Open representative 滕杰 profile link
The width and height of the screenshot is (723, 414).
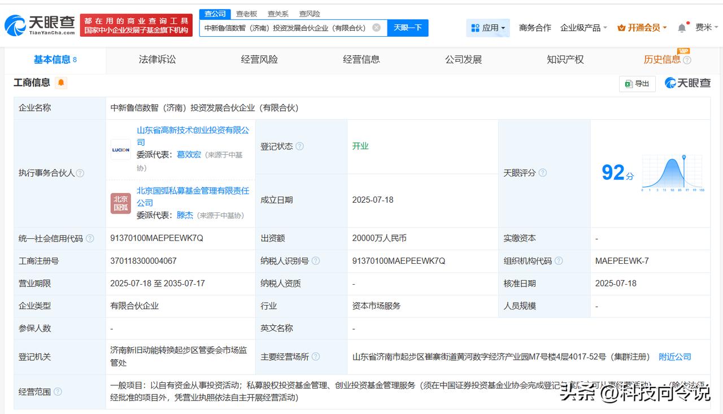coord(185,215)
